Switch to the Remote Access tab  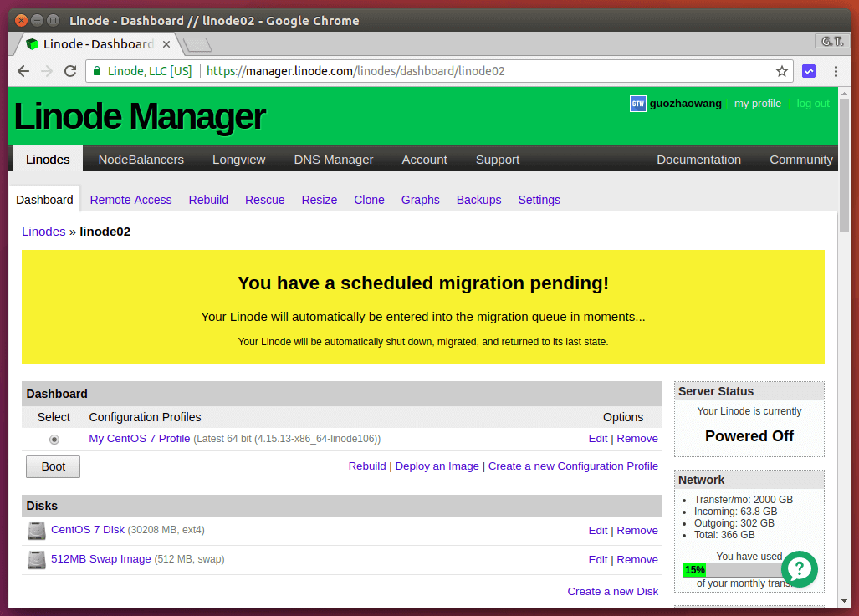[x=130, y=200]
